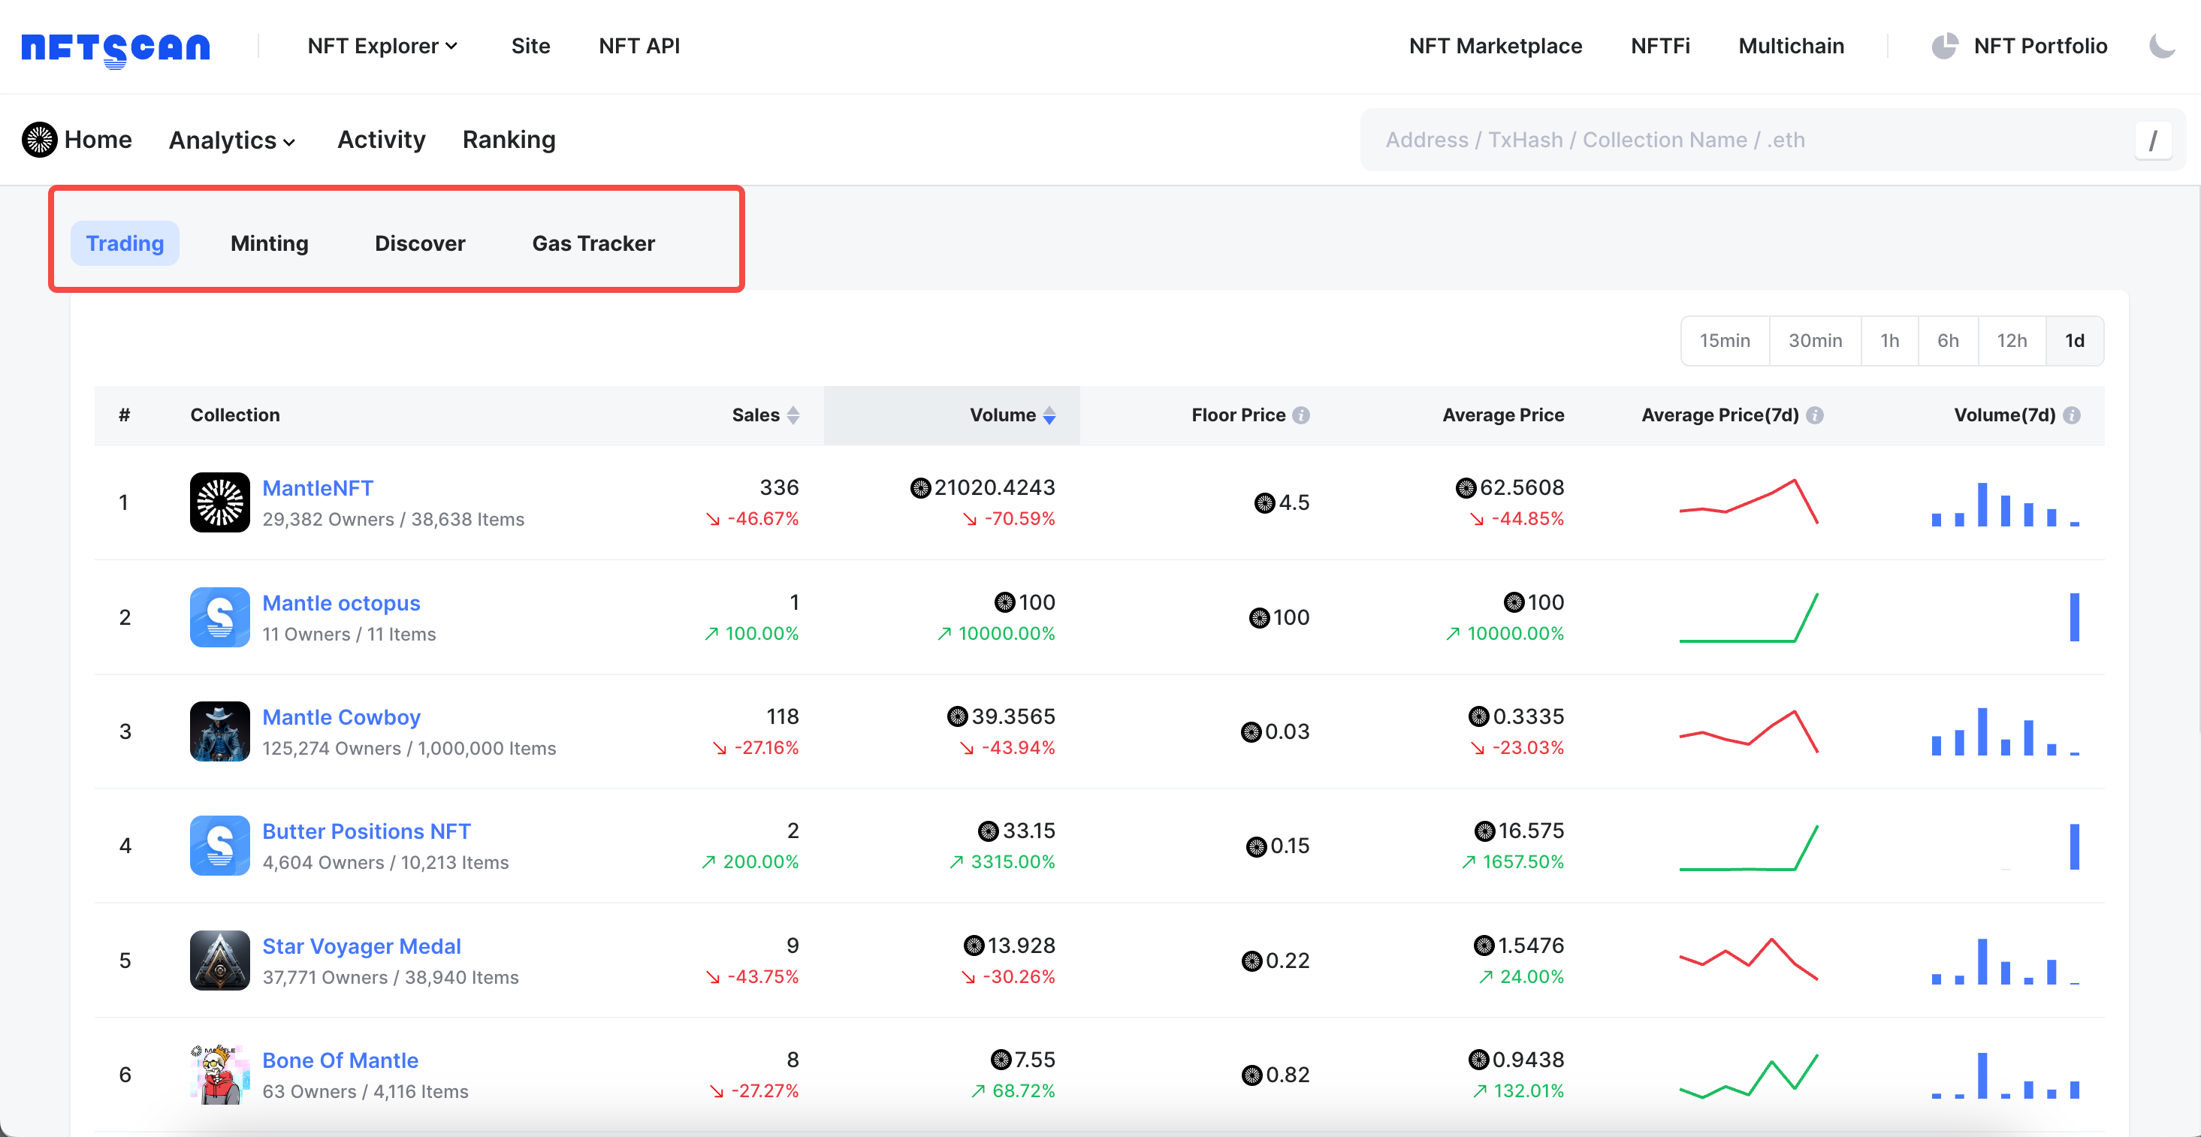Toggle dark mode moon icon

2163,46
